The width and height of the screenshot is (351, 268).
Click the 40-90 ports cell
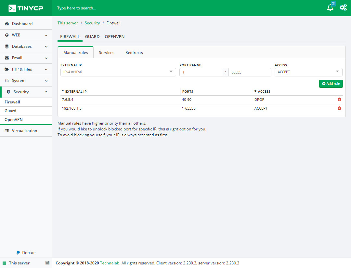[187, 100]
